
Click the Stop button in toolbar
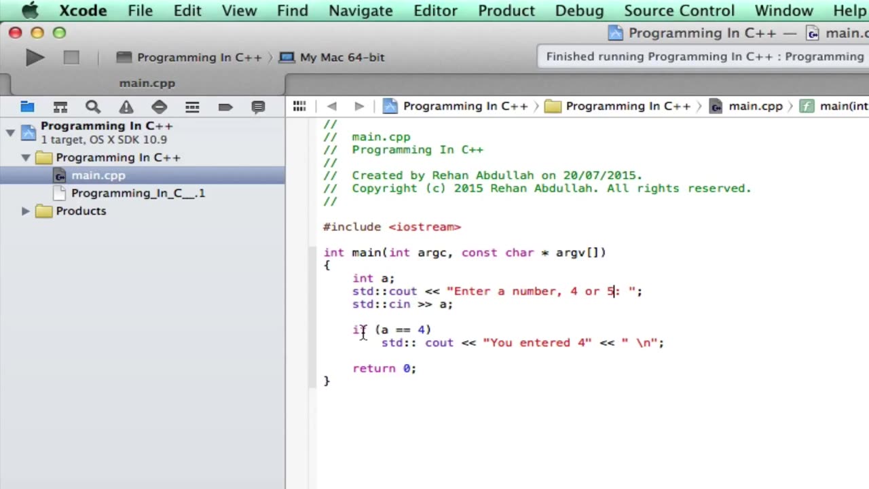click(71, 58)
